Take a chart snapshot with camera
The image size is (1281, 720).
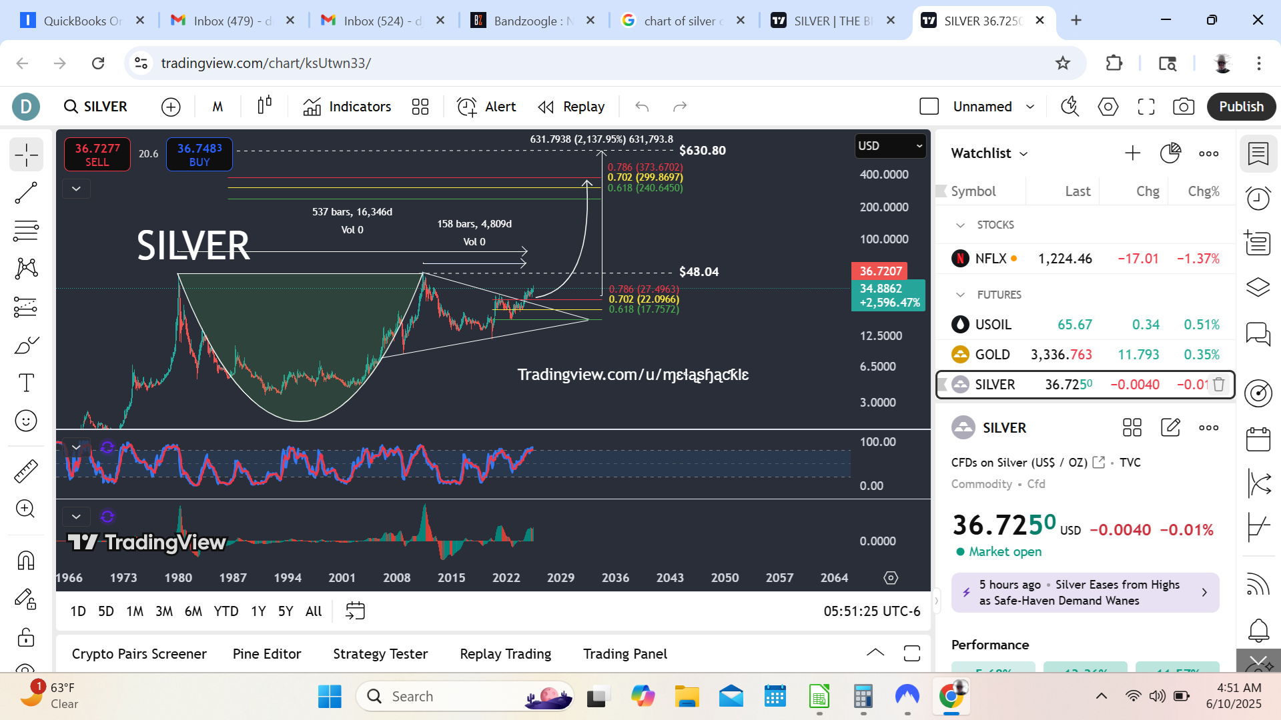(1184, 107)
